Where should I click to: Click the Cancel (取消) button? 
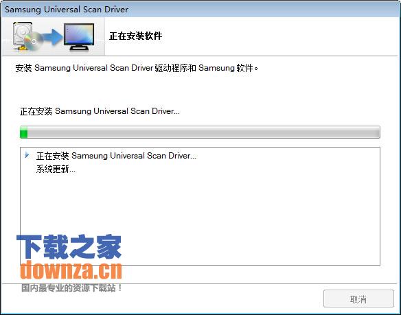(358, 299)
